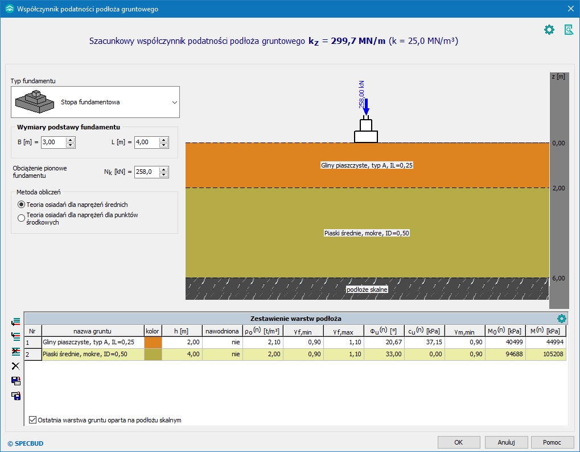Open settings gear in the top right

(549, 30)
